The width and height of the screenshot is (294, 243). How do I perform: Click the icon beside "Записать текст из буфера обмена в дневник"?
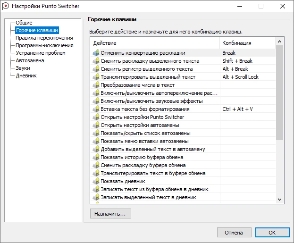(96, 189)
